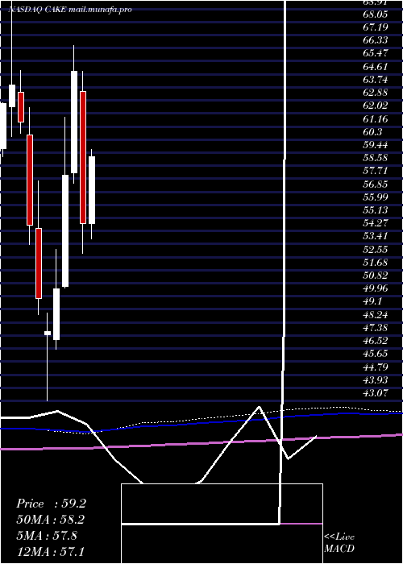Click the 47.38 price axis label
This screenshot has height=564, width=403.
(376, 328)
